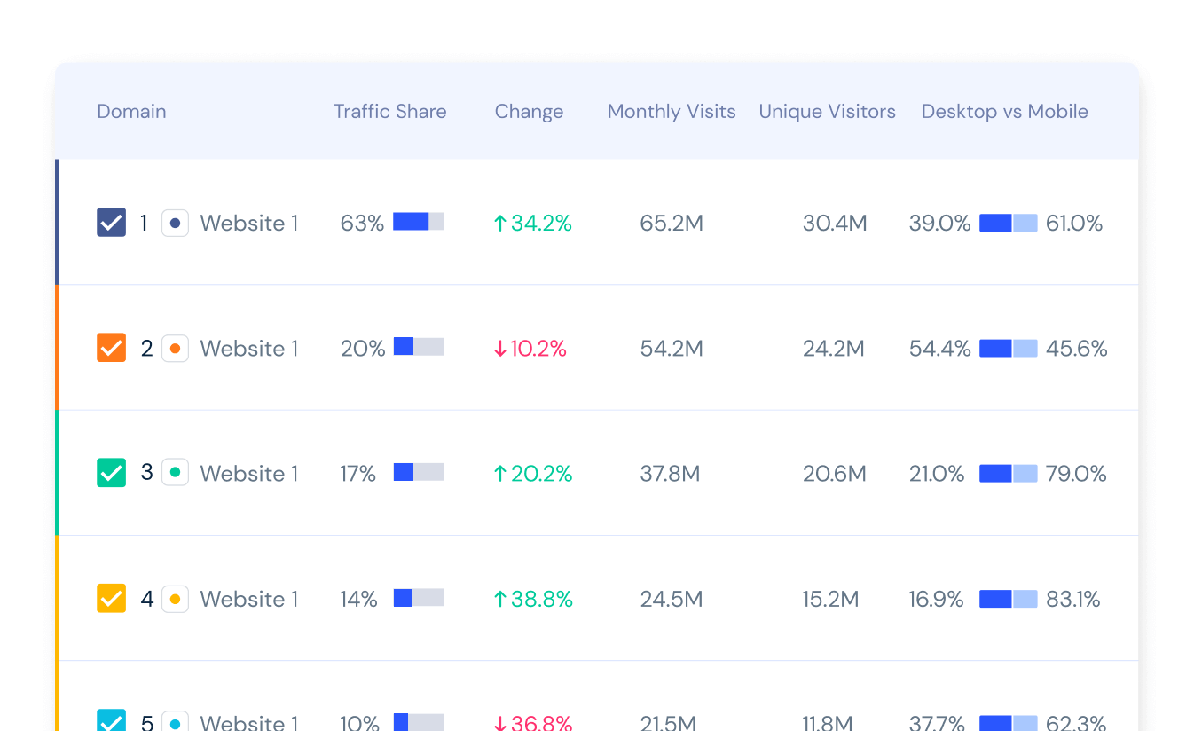
Task: Uncheck the orange checkbox for row 2
Action: (x=111, y=348)
